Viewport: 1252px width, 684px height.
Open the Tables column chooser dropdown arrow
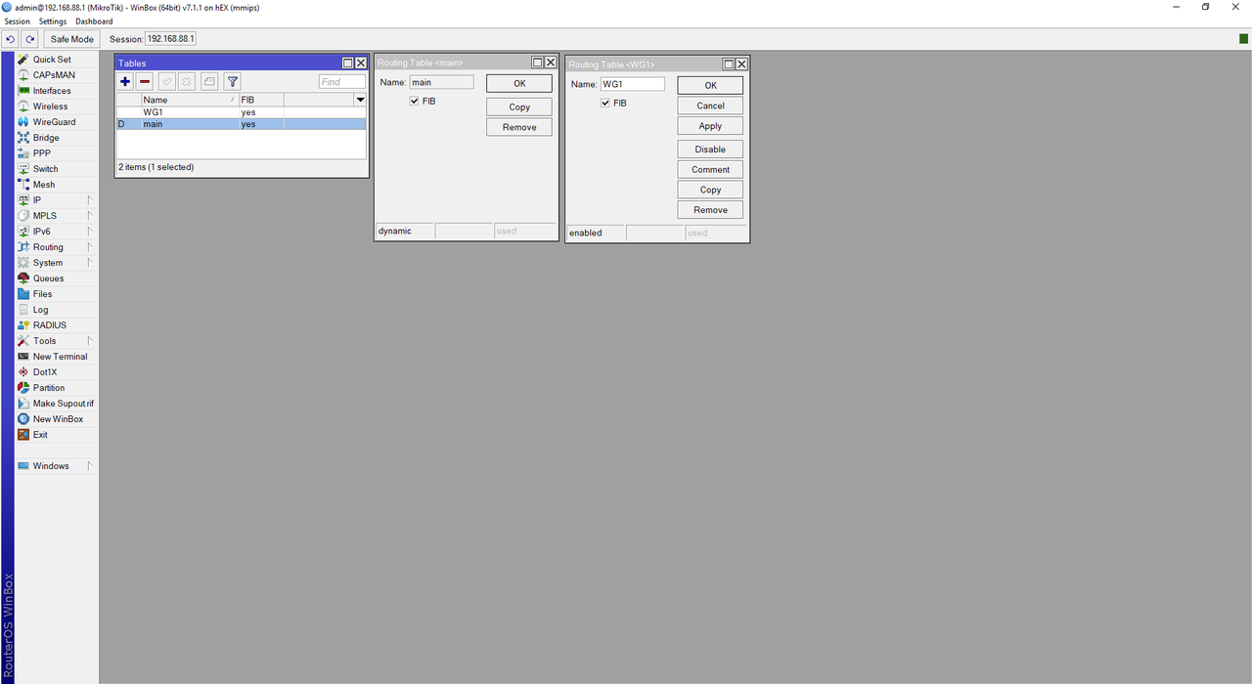[360, 100]
